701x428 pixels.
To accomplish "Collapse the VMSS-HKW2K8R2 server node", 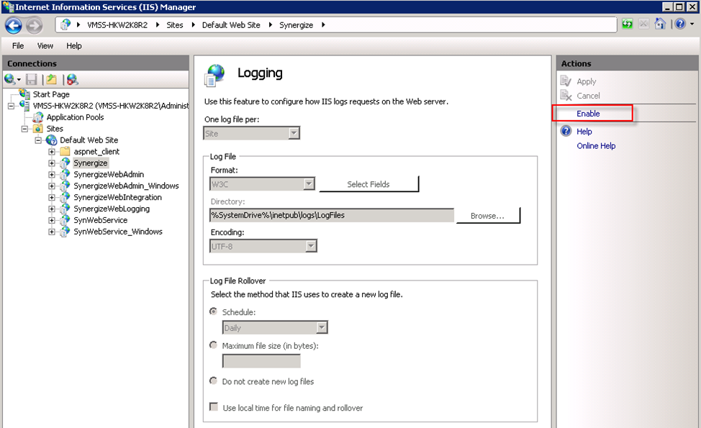I will point(12,106).
